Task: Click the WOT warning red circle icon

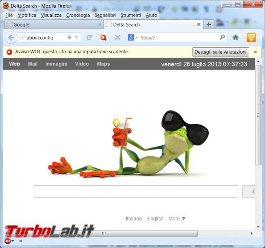Action: coord(9,52)
